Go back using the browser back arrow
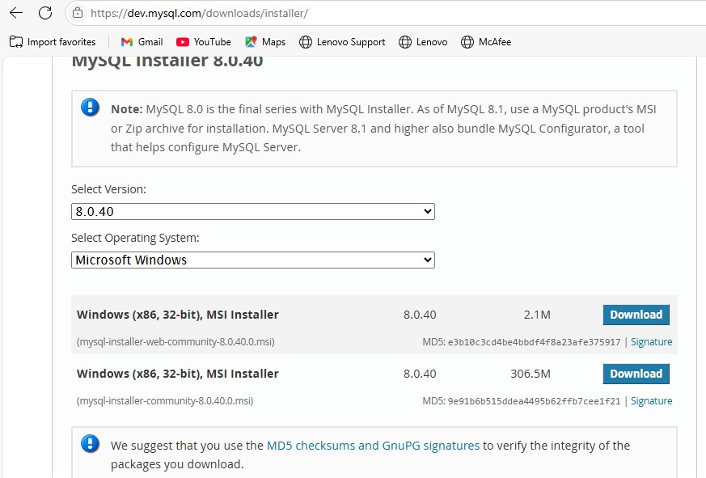Viewport: 706px width, 478px height. [16, 13]
